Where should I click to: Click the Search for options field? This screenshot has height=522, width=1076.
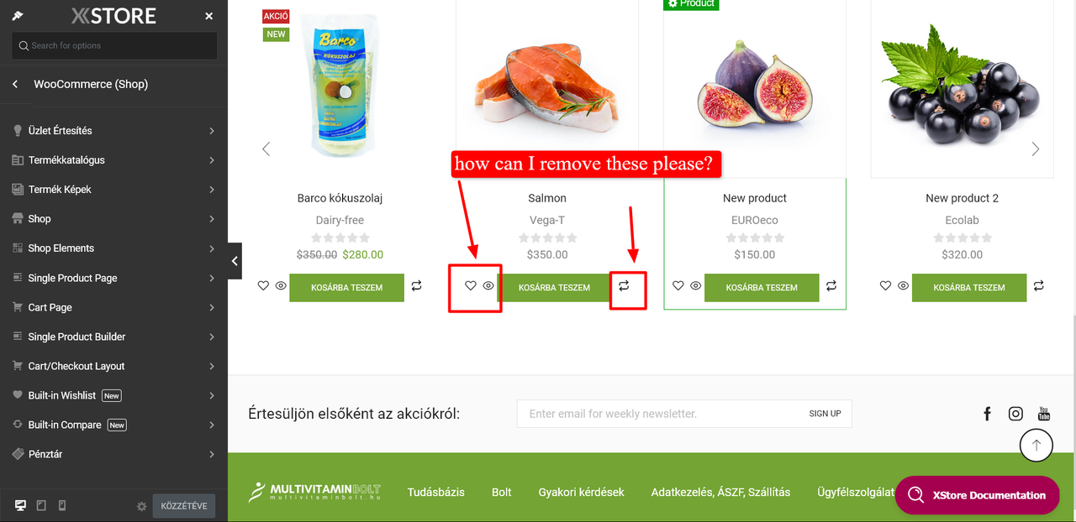(x=114, y=45)
